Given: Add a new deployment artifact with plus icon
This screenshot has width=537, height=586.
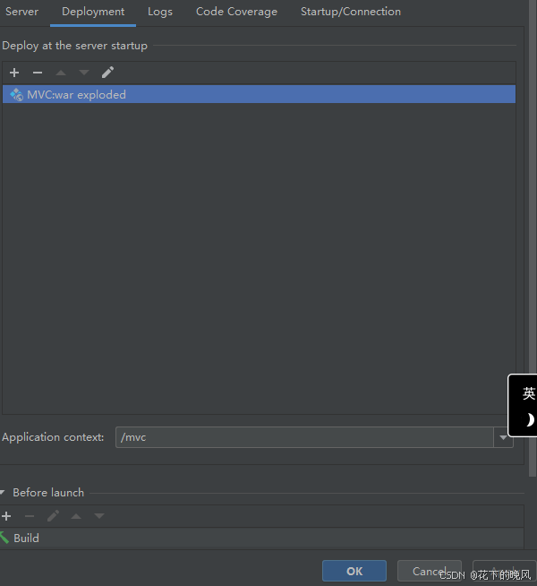Looking at the screenshot, I should [14, 73].
